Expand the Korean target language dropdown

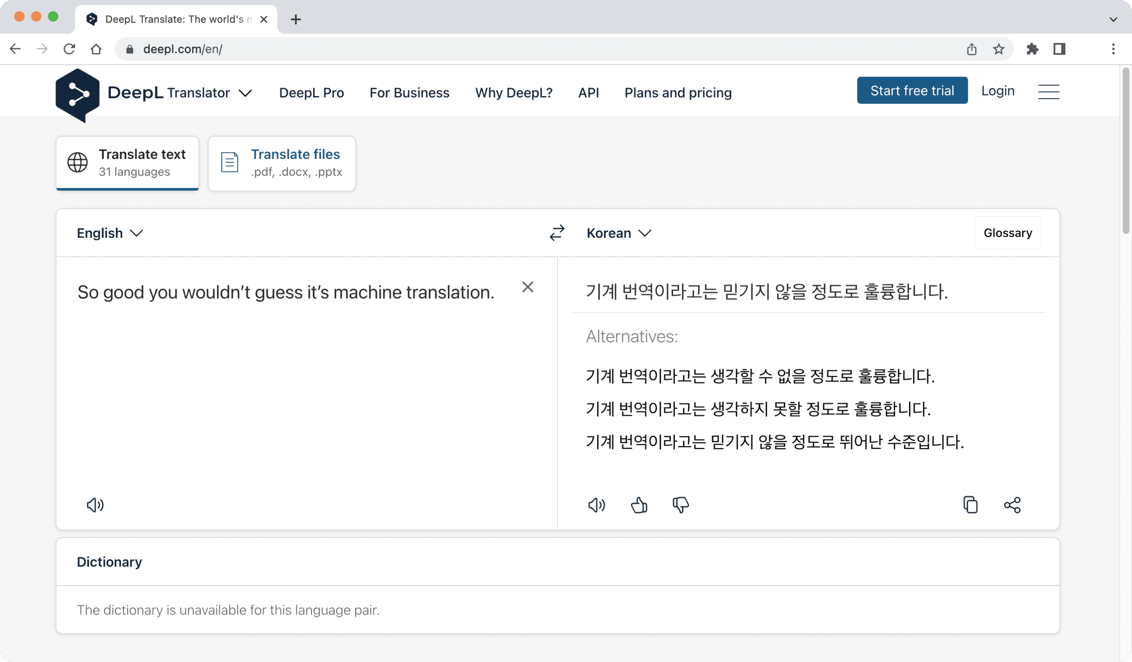pos(620,232)
